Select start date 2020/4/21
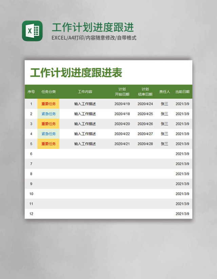 [x=122, y=144]
